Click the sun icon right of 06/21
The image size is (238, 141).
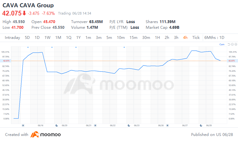point(95,126)
